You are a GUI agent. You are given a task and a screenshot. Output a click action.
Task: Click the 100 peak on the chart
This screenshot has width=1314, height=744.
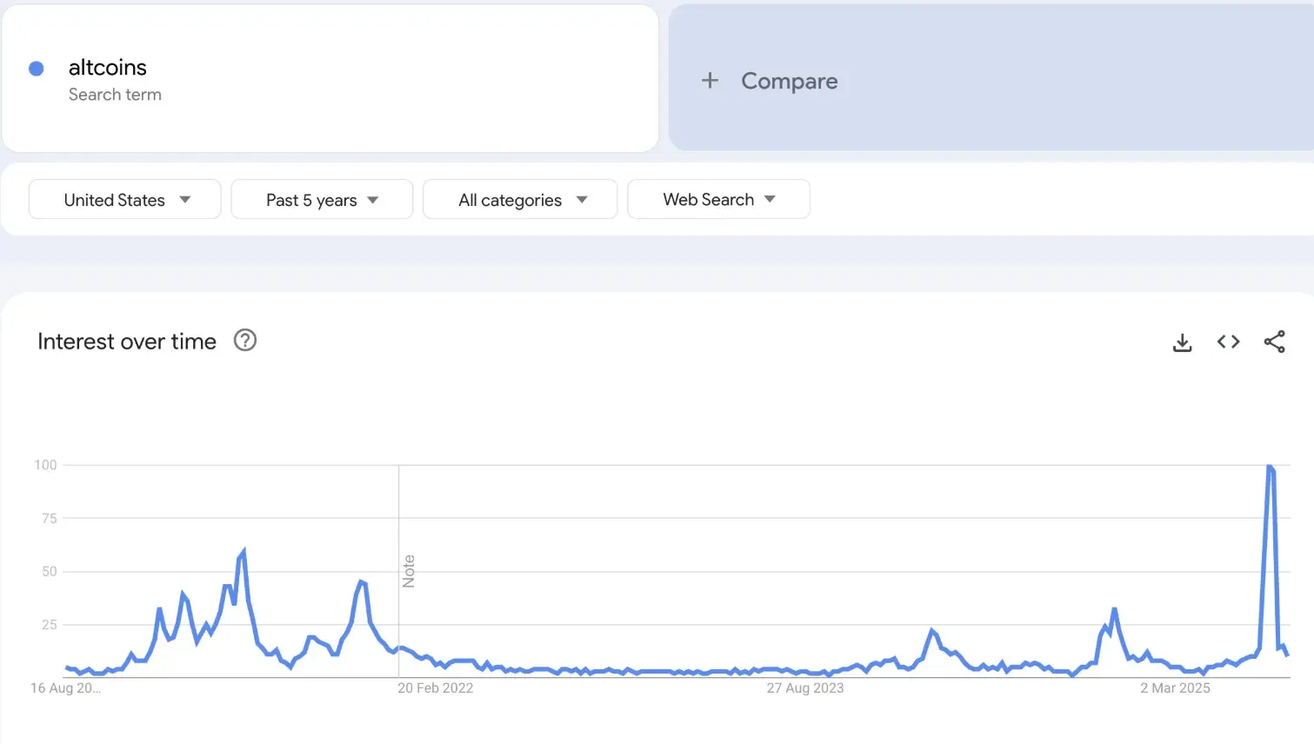click(x=1271, y=468)
